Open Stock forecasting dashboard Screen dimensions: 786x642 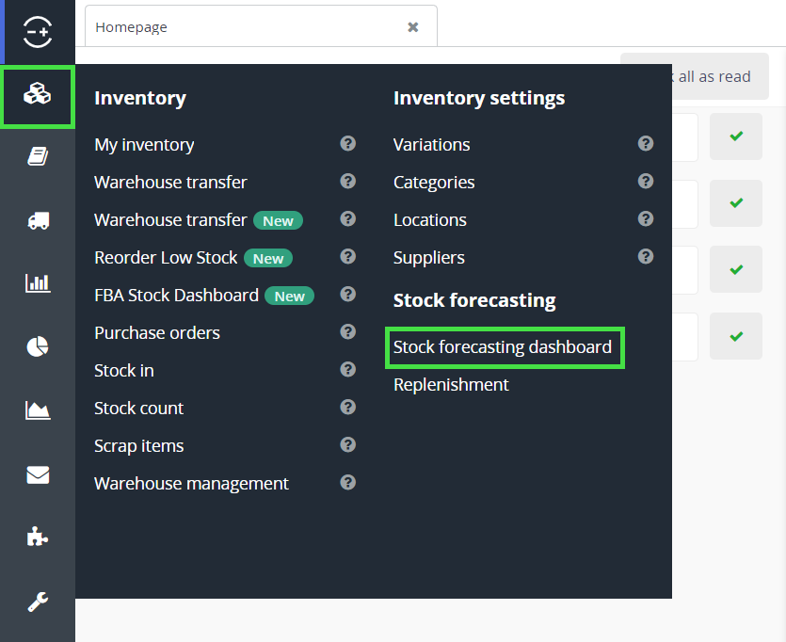pos(503,347)
